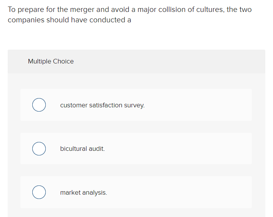Click the 'market analysis.' answer text
Screen dimensions: 273x217
point(83,192)
